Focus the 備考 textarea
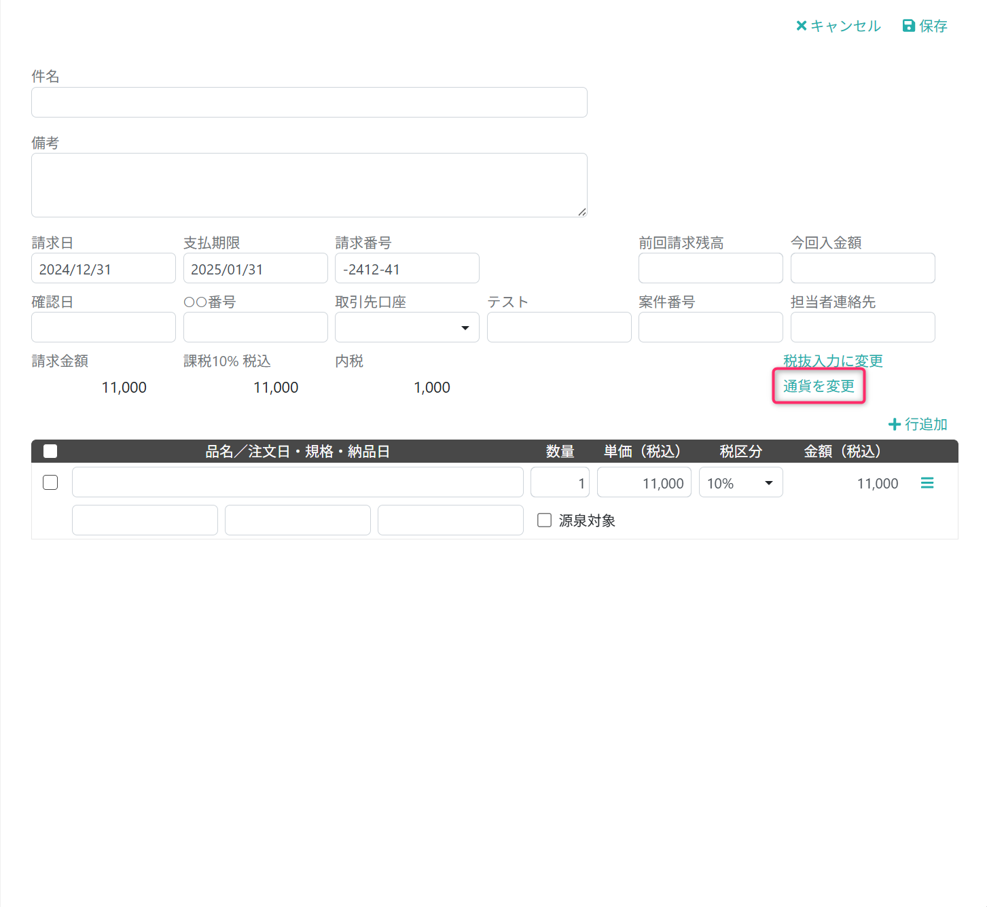Image resolution: width=987 pixels, height=907 pixels. [x=309, y=185]
